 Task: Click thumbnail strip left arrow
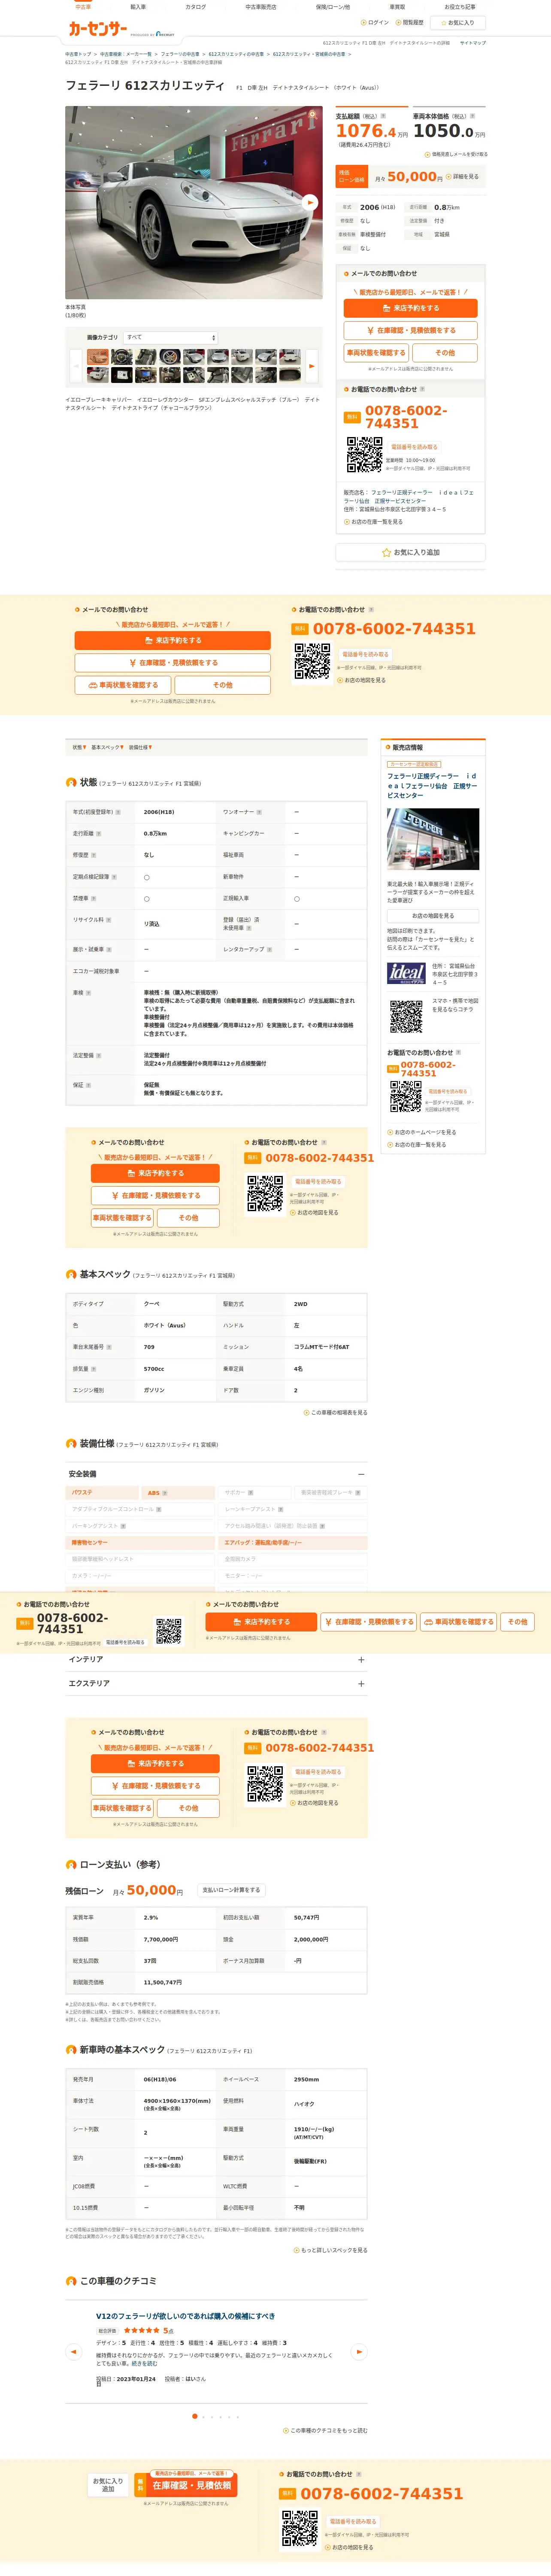click(x=76, y=366)
